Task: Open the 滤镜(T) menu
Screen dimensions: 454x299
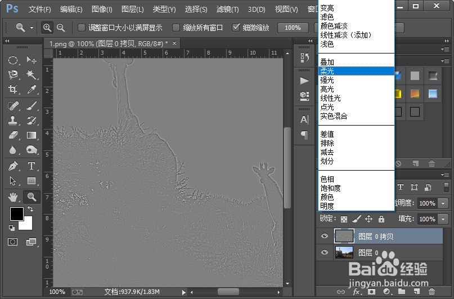Action: 228,9
